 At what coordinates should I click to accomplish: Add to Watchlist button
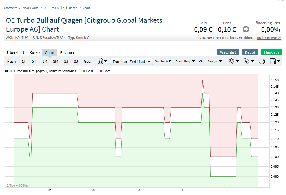coord(228,52)
